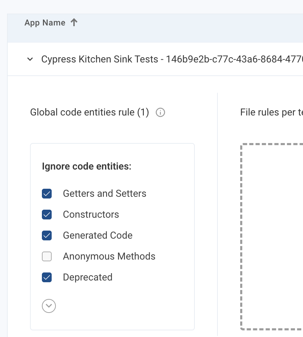This screenshot has width=303, height=337.
Task: Click the Constructors label text
Action: point(91,215)
